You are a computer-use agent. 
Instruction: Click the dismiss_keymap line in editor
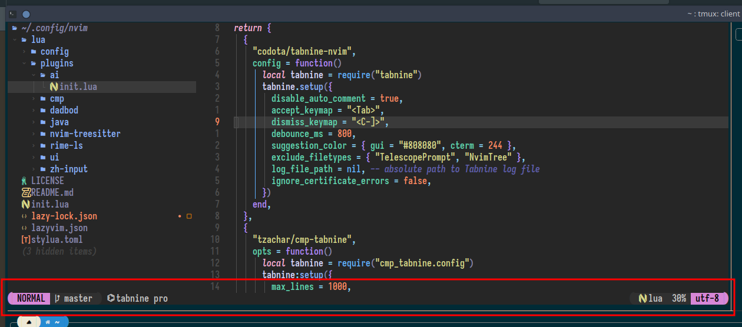(481, 122)
